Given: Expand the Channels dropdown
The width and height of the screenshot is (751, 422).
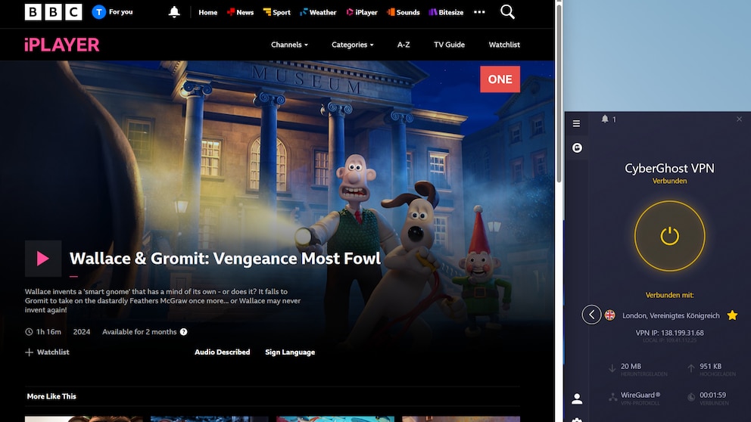Looking at the screenshot, I should pyautogui.click(x=289, y=45).
